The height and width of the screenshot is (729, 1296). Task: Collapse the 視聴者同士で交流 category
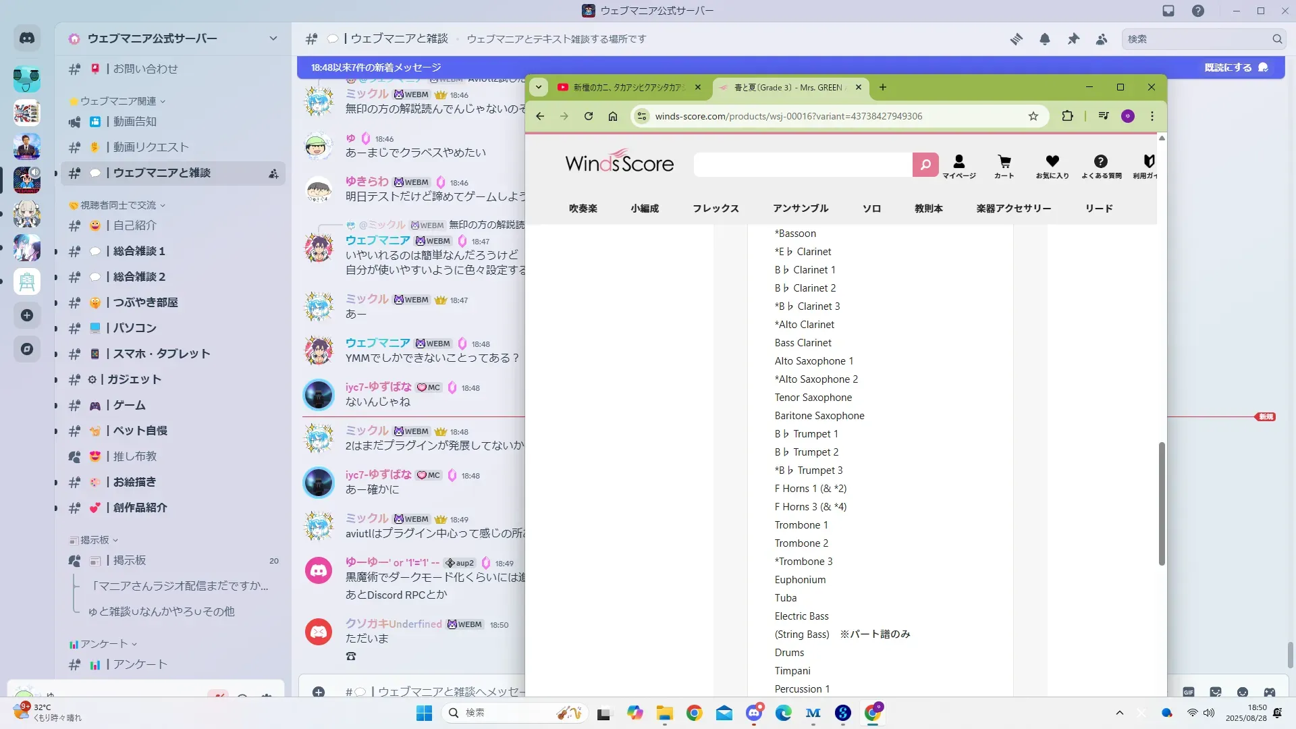pyautogui.click(x=118, y=205)
